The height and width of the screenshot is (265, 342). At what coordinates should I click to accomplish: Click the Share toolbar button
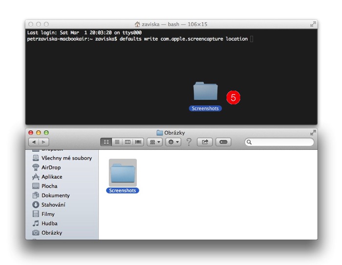[x=205, y=142]
